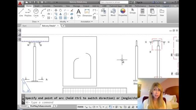Toggle Object snap square icon in status bar
This screenshot has width=196, height=110.
click(x=111, y=107)
